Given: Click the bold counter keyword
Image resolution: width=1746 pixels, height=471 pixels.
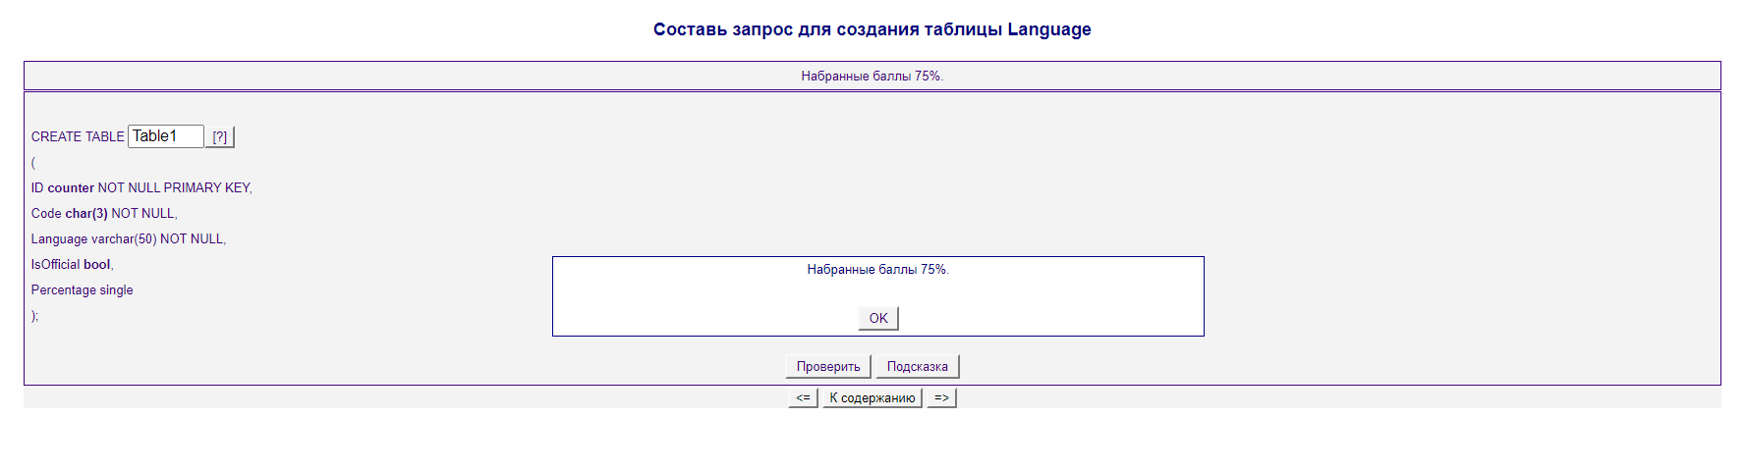Looking at the screenshot, I should click(71, 187).
